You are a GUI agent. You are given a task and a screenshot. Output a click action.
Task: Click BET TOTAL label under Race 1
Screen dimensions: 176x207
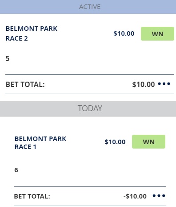pos(32,196)
